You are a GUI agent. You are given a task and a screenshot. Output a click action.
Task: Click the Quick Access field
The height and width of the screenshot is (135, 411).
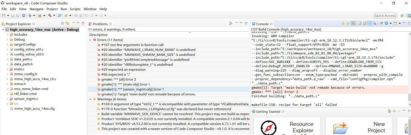(385, 15)
